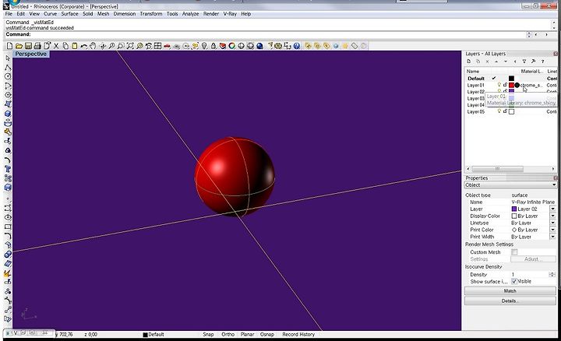Toggle Layer 01 visibility light bulb
The width and height of the screenshot is (561, 341).
click(x=499, y=85)
